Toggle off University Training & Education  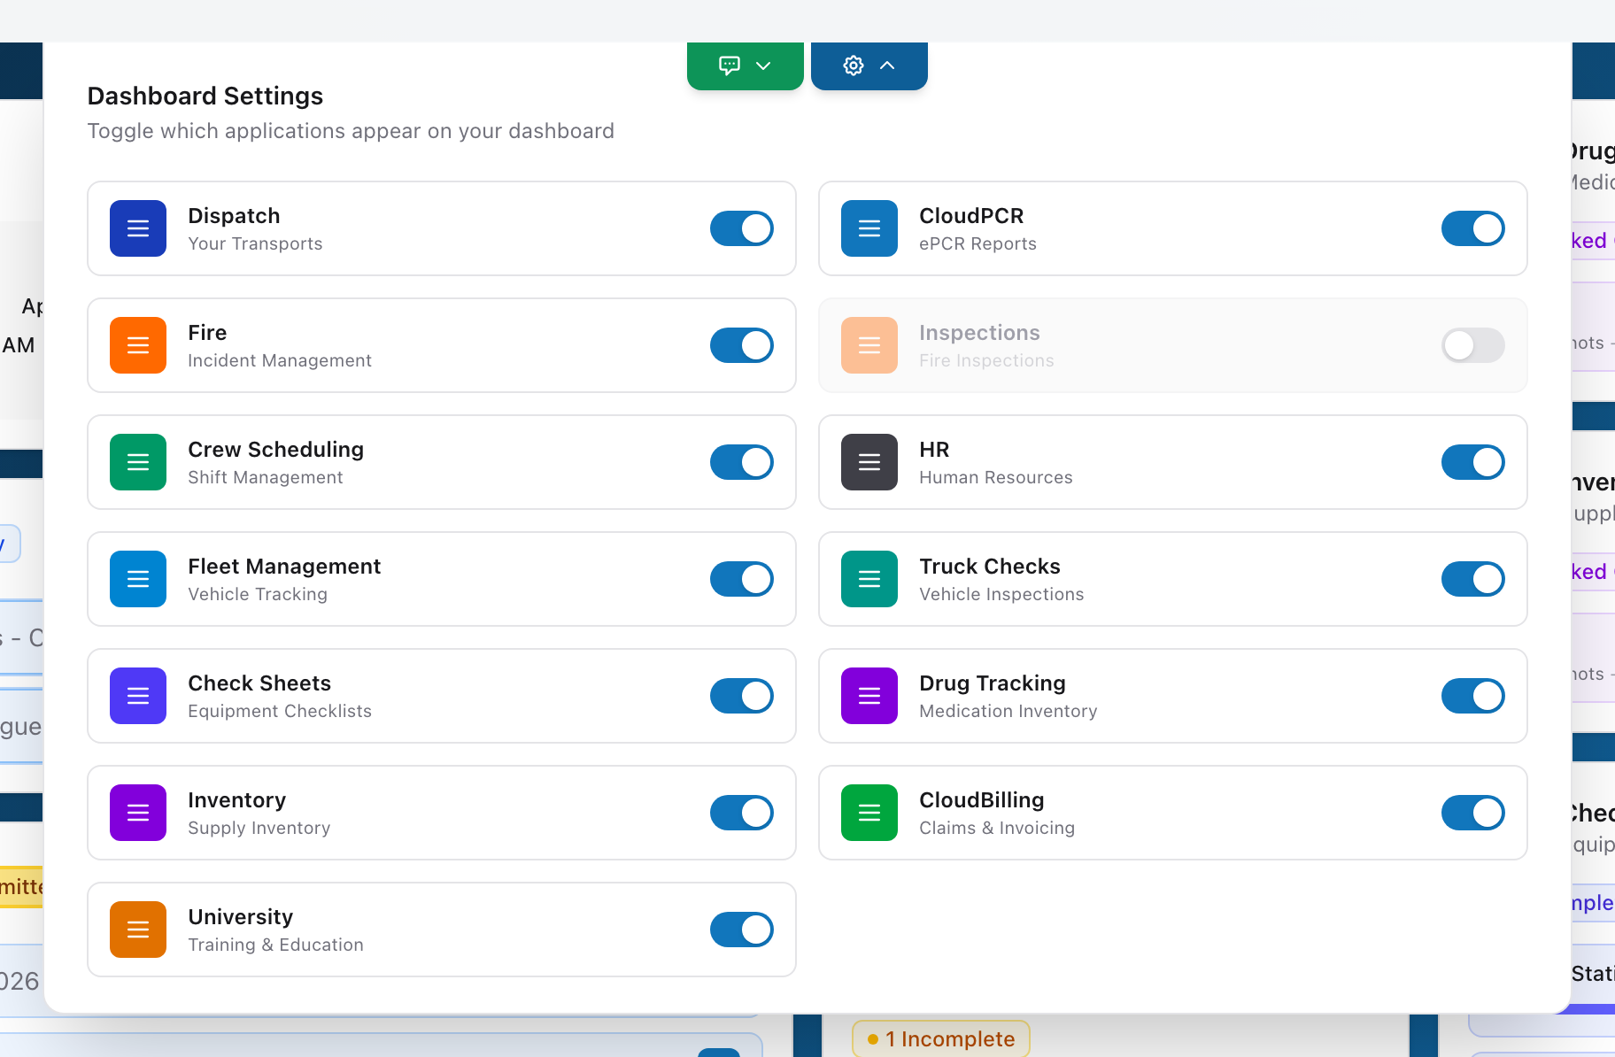[742, 930]
